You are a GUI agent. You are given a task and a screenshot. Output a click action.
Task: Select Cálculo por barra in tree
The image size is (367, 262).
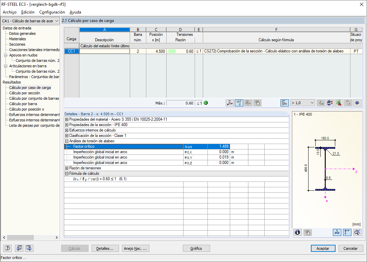click(x=23, y=104)
